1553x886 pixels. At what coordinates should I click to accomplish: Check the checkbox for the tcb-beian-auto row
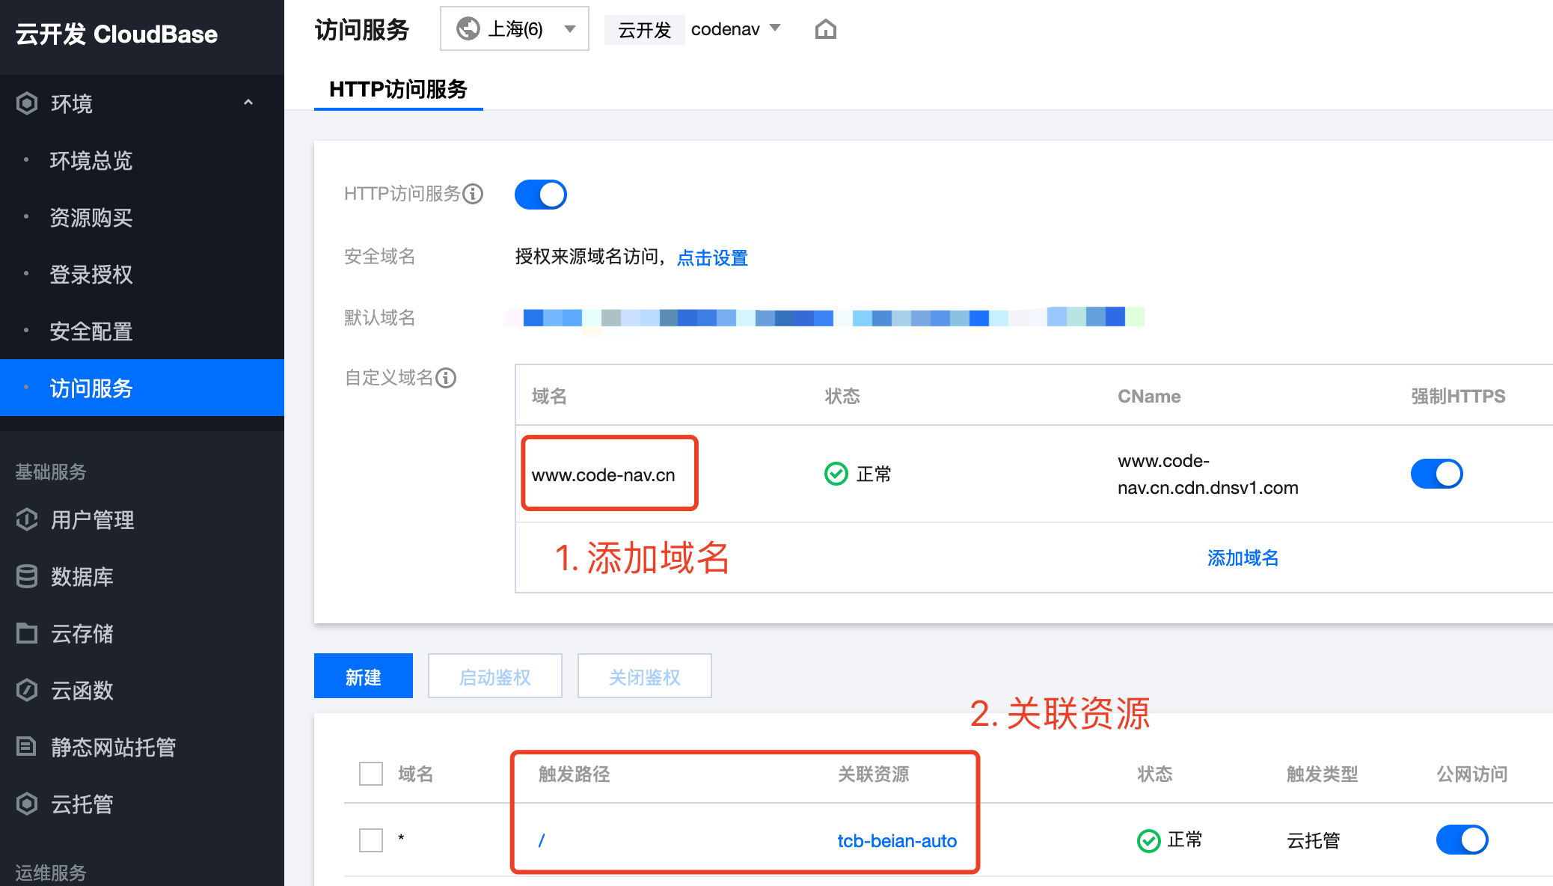(x=370, y=840)
